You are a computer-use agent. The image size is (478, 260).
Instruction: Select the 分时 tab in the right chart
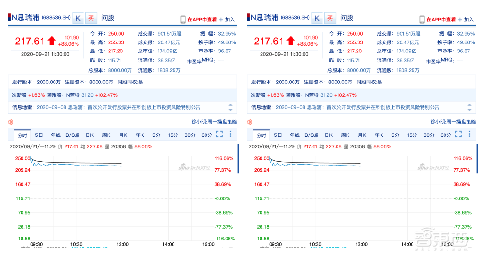coord(261,135)
